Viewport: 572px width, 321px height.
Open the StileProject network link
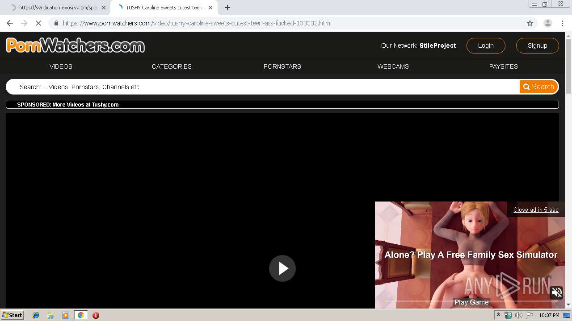coord(437,45)
